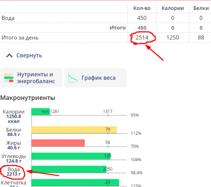This screenshot has width=211, height=187.
Task: Click the Вода 2213 г macronutrient label
Action: coord(14,172)
